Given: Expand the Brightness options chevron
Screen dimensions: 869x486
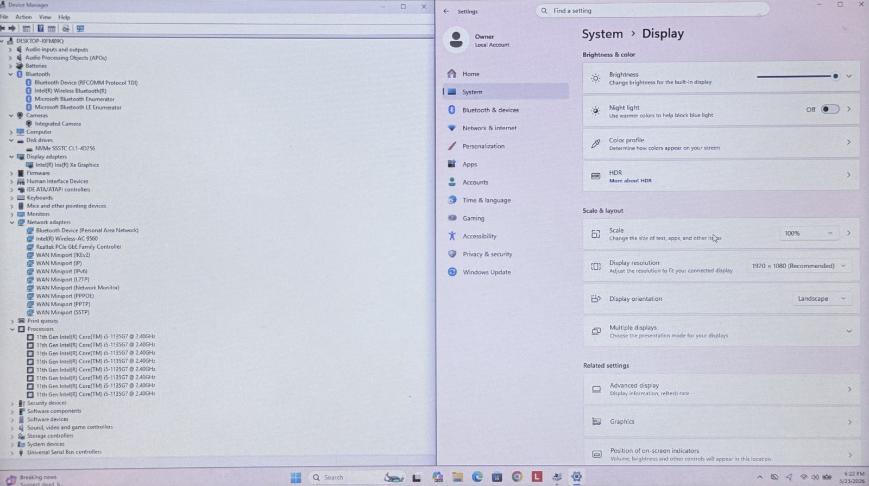Looking at the screenshot, I should (849, 77).
